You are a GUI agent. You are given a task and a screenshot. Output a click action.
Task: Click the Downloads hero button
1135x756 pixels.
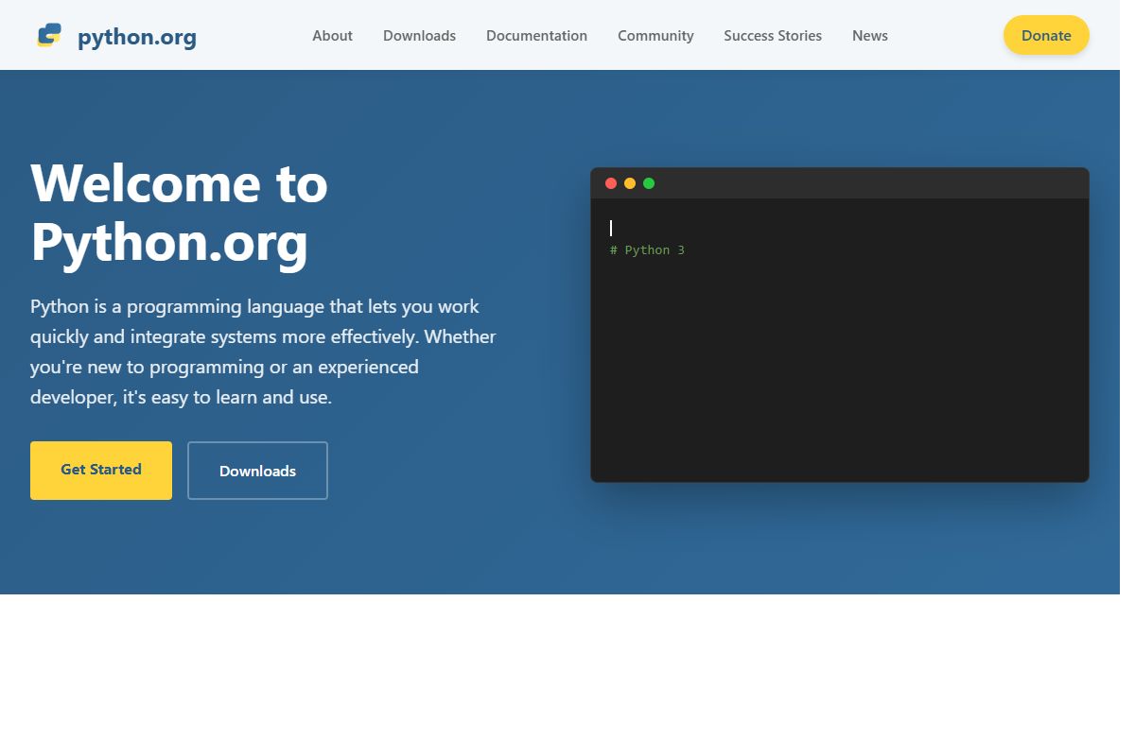click(257, 470)
